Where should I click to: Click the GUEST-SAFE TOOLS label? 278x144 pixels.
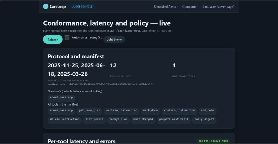click(x=183, y=76)
